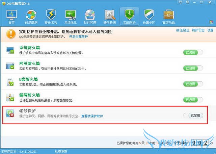The image size is (216, 154).
Task: Minimize the QQ电脑管家 window
Action: [194, 2]
